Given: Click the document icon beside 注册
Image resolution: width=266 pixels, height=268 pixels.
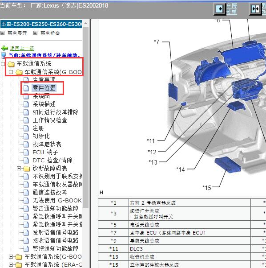Looking at the screenshot, I should 26,128.
